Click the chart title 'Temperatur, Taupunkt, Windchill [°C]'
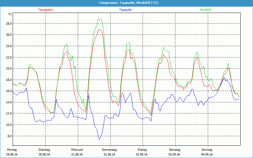 (x=128, y=3)
